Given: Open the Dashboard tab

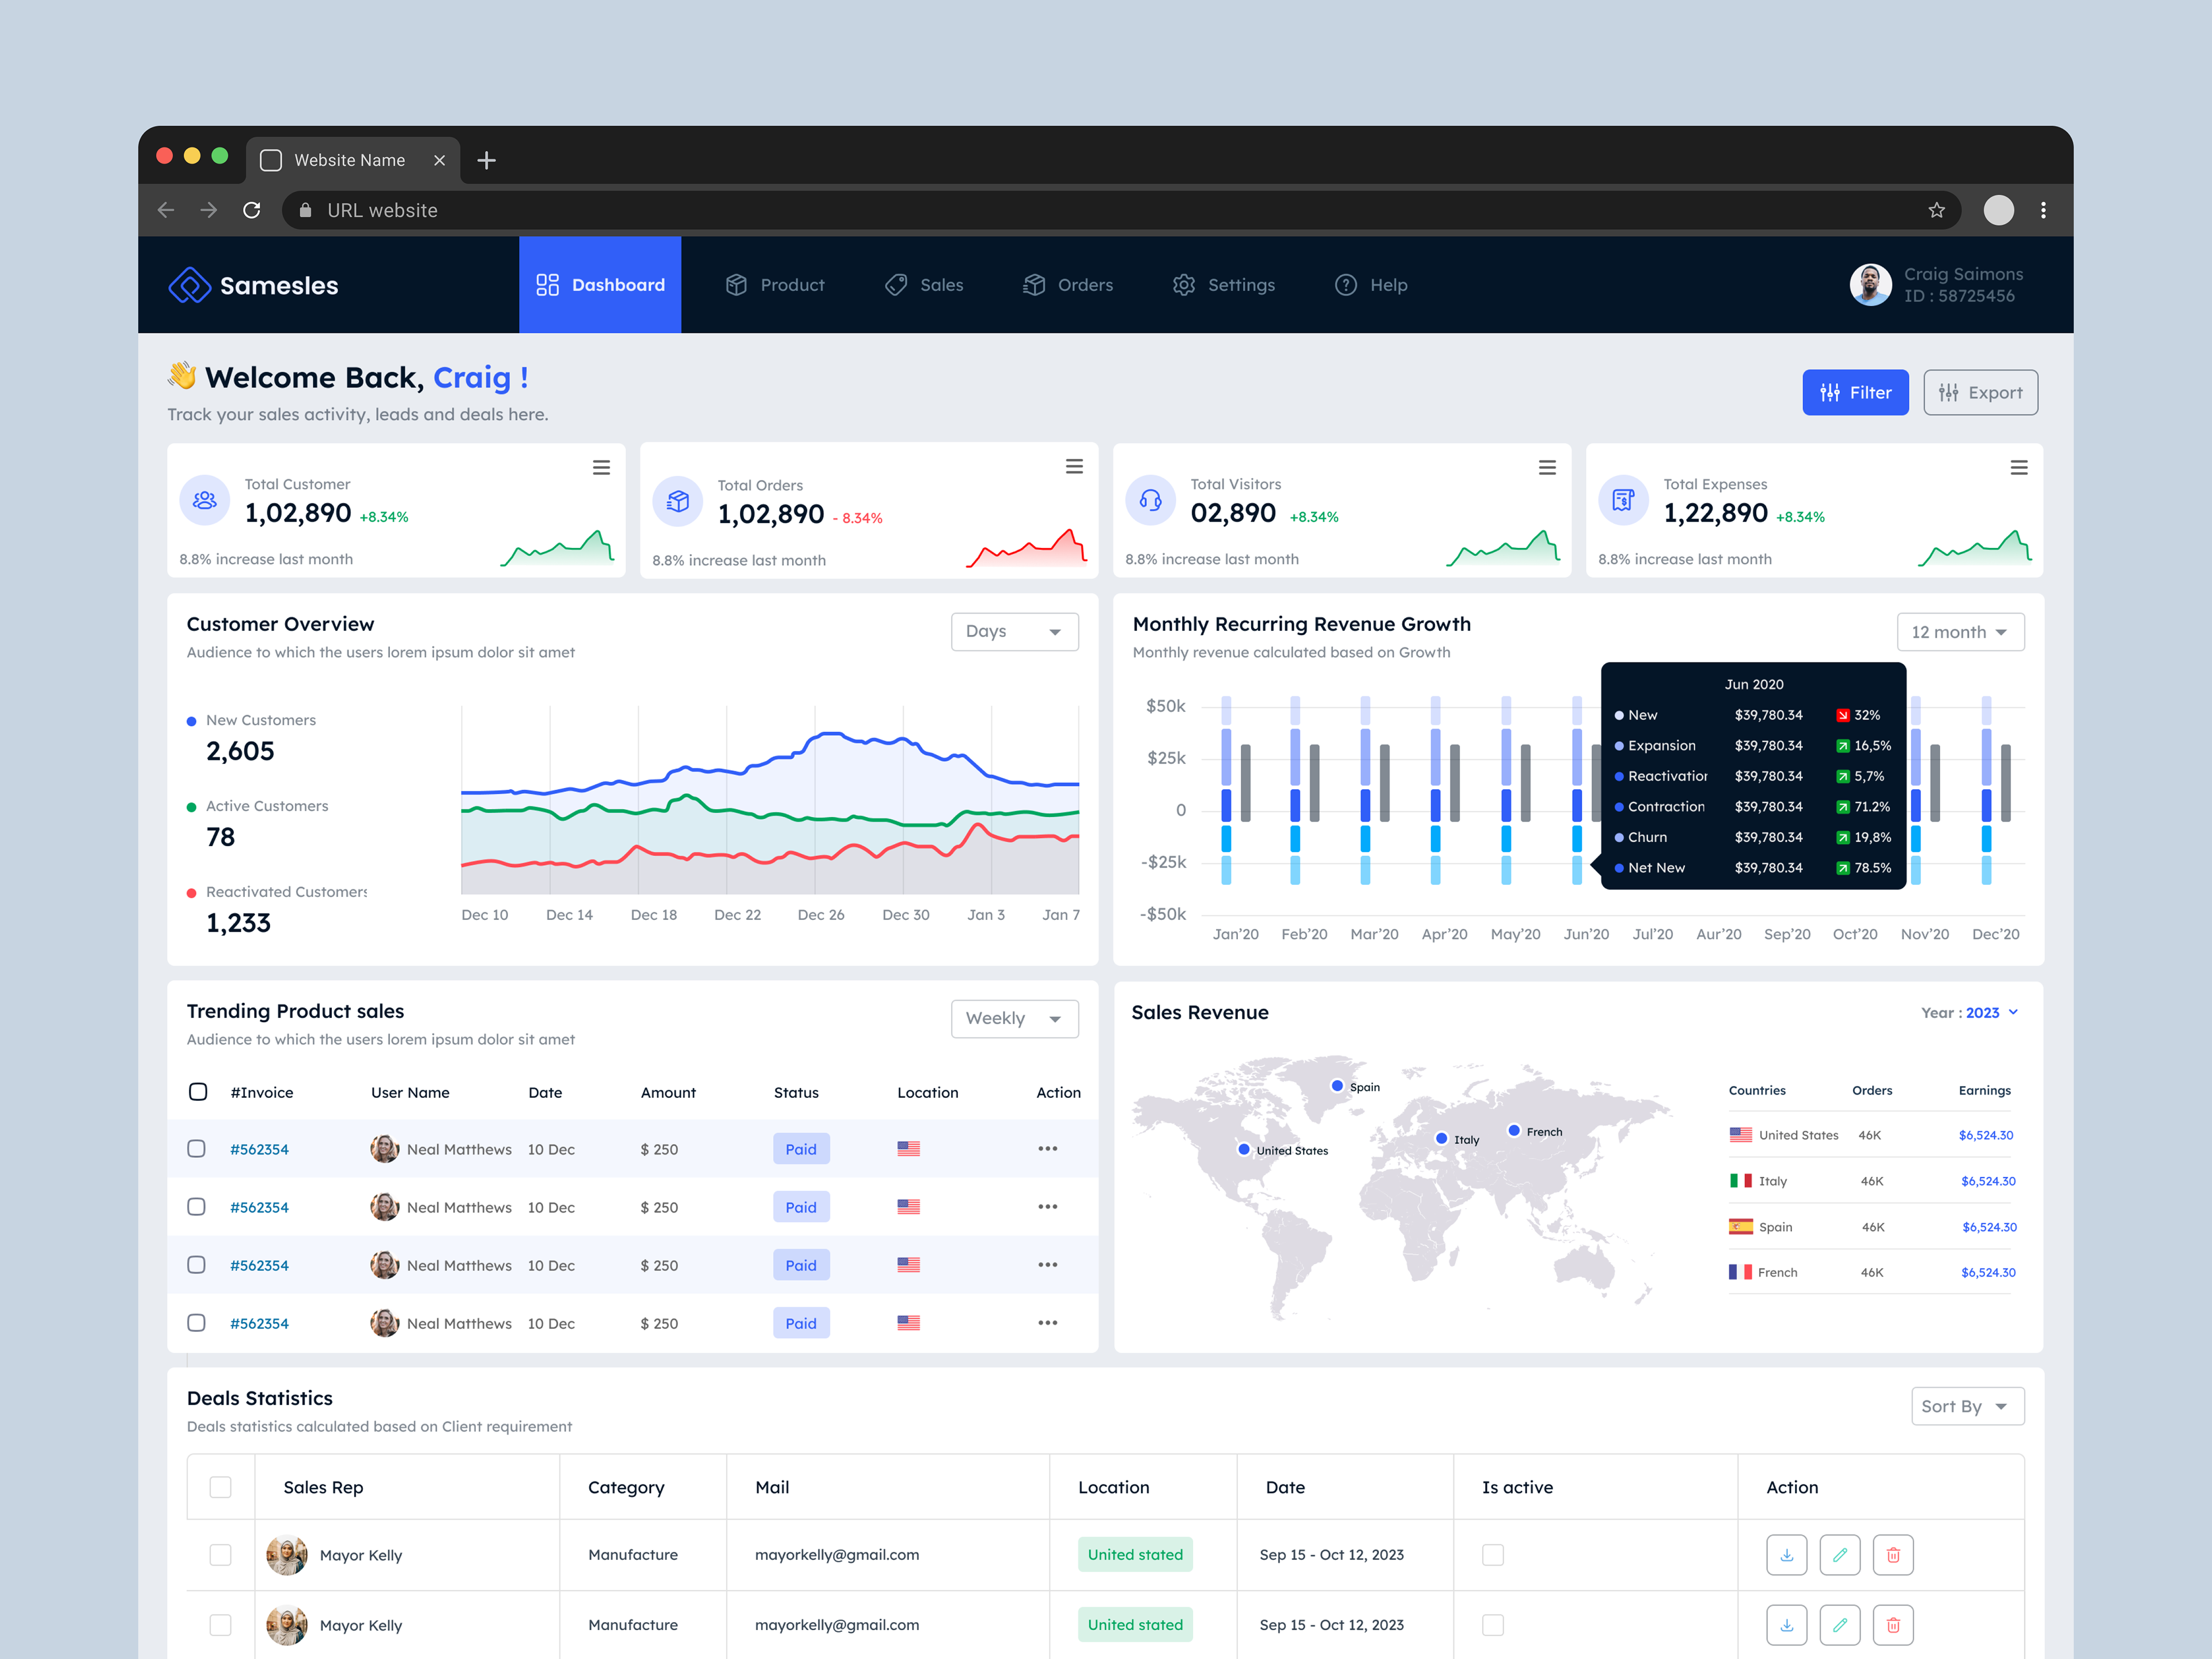Looking at the screenshot, I should point(600,285).
